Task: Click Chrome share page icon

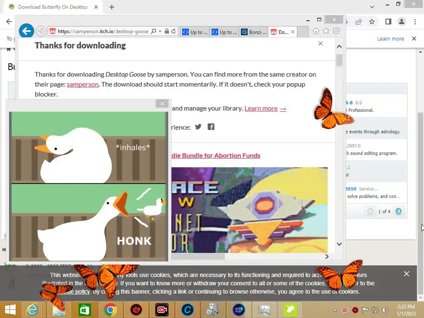Action: pos(359,22)
